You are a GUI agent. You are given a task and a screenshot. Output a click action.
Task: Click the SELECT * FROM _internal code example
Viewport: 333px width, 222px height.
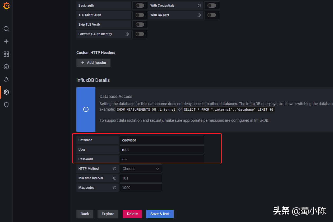(x=229, y=110)
